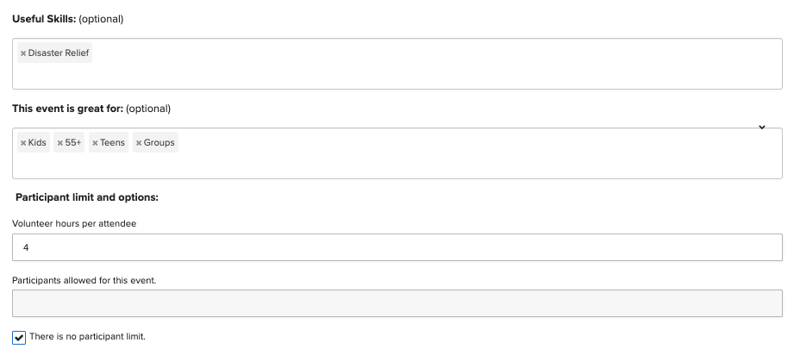Click the 55+ tag label
800x355 pixels.
coord(73,143)
